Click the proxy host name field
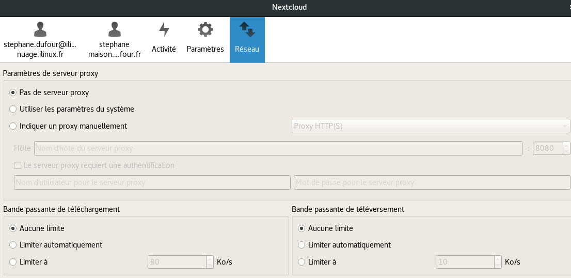 (278, 148)
